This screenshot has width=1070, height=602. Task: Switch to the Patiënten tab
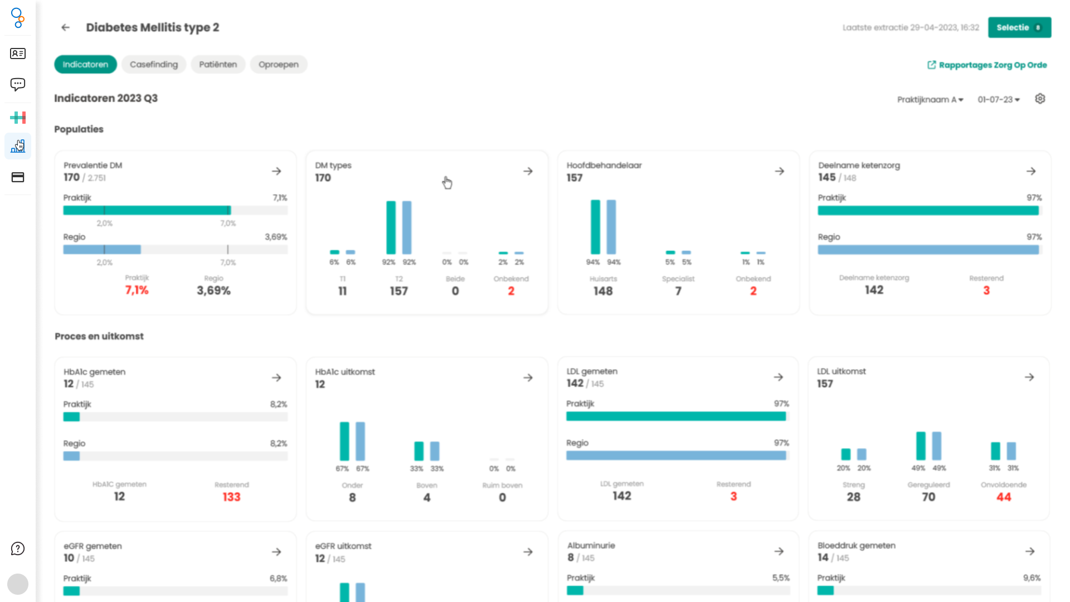(x=218, y=65)
